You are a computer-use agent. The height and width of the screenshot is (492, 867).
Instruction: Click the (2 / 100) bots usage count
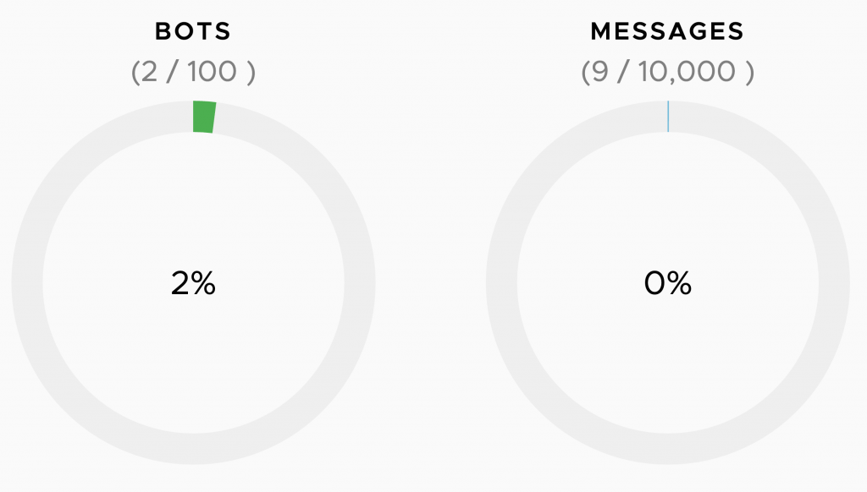click(193, 72)
